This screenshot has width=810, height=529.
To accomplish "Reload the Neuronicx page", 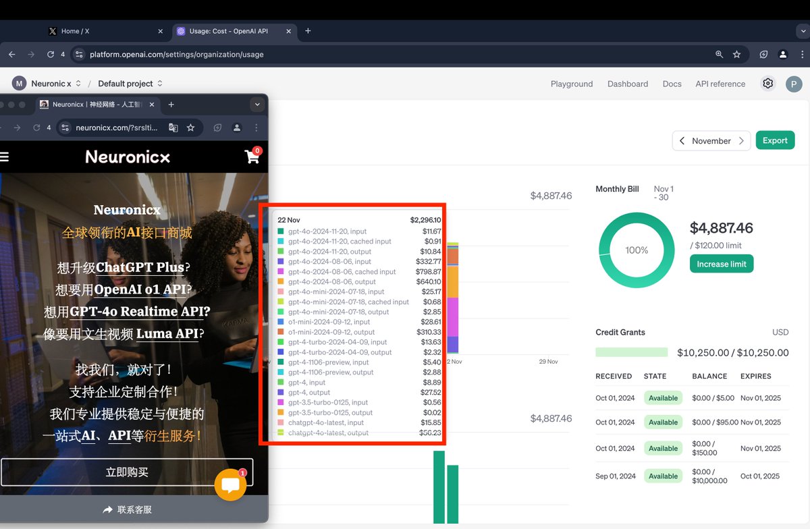I will [x=36, y=128].
